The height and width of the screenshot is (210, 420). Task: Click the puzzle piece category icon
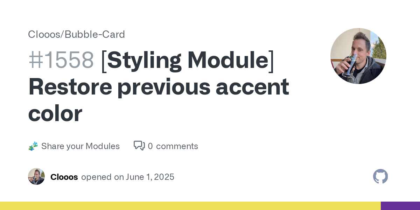pyautogui.click(x=33, y=146)
